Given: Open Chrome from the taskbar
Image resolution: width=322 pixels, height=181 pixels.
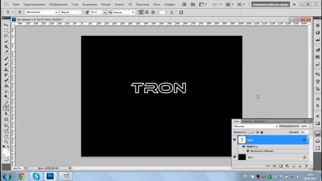Looking at the screenshot, I should 21,176.
